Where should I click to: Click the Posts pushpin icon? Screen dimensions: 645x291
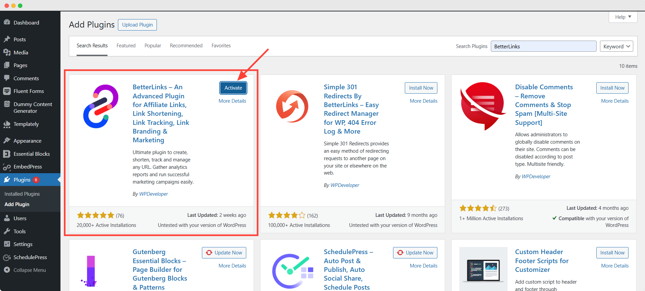7,39
